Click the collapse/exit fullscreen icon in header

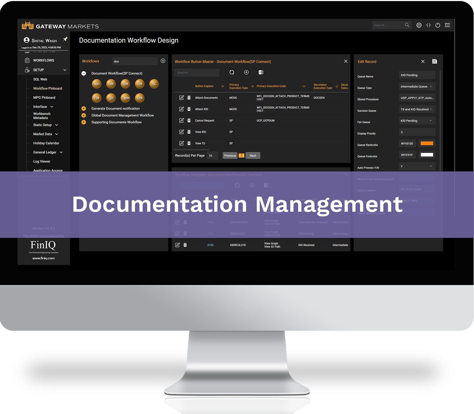click(428, 25)
